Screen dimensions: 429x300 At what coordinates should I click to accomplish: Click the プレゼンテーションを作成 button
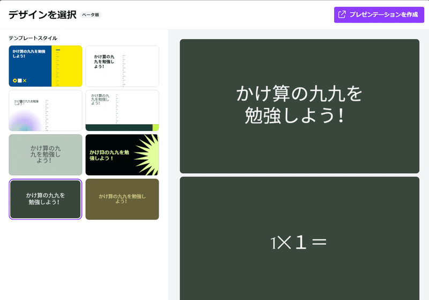[x=379, y=15]
